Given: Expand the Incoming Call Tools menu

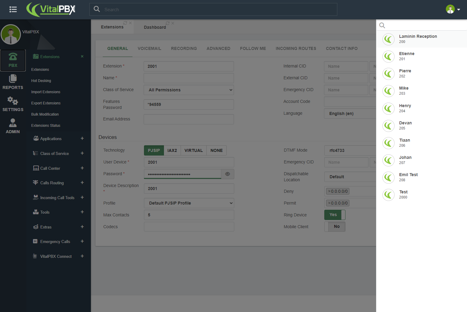Looking at the screenshot, I should point(82,197).
